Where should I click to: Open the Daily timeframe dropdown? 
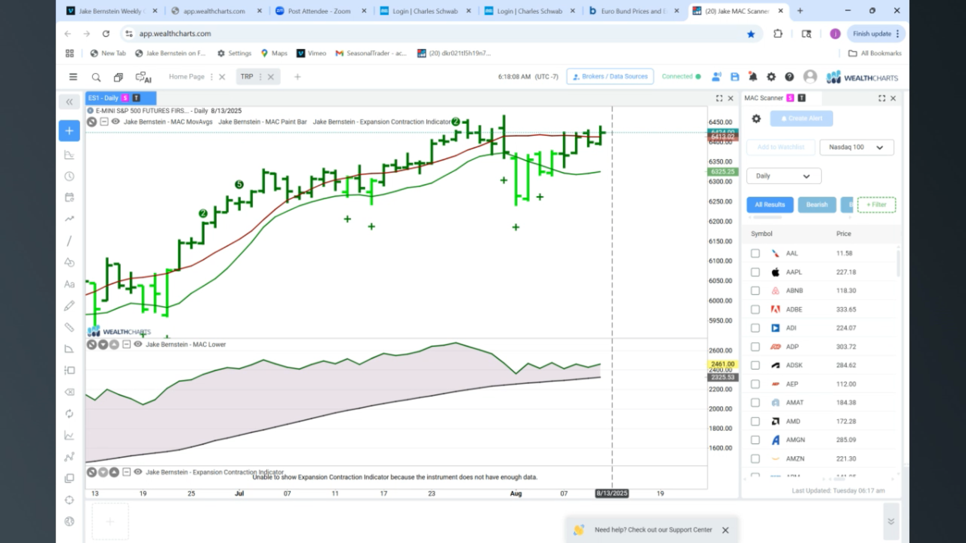[783, 176]
